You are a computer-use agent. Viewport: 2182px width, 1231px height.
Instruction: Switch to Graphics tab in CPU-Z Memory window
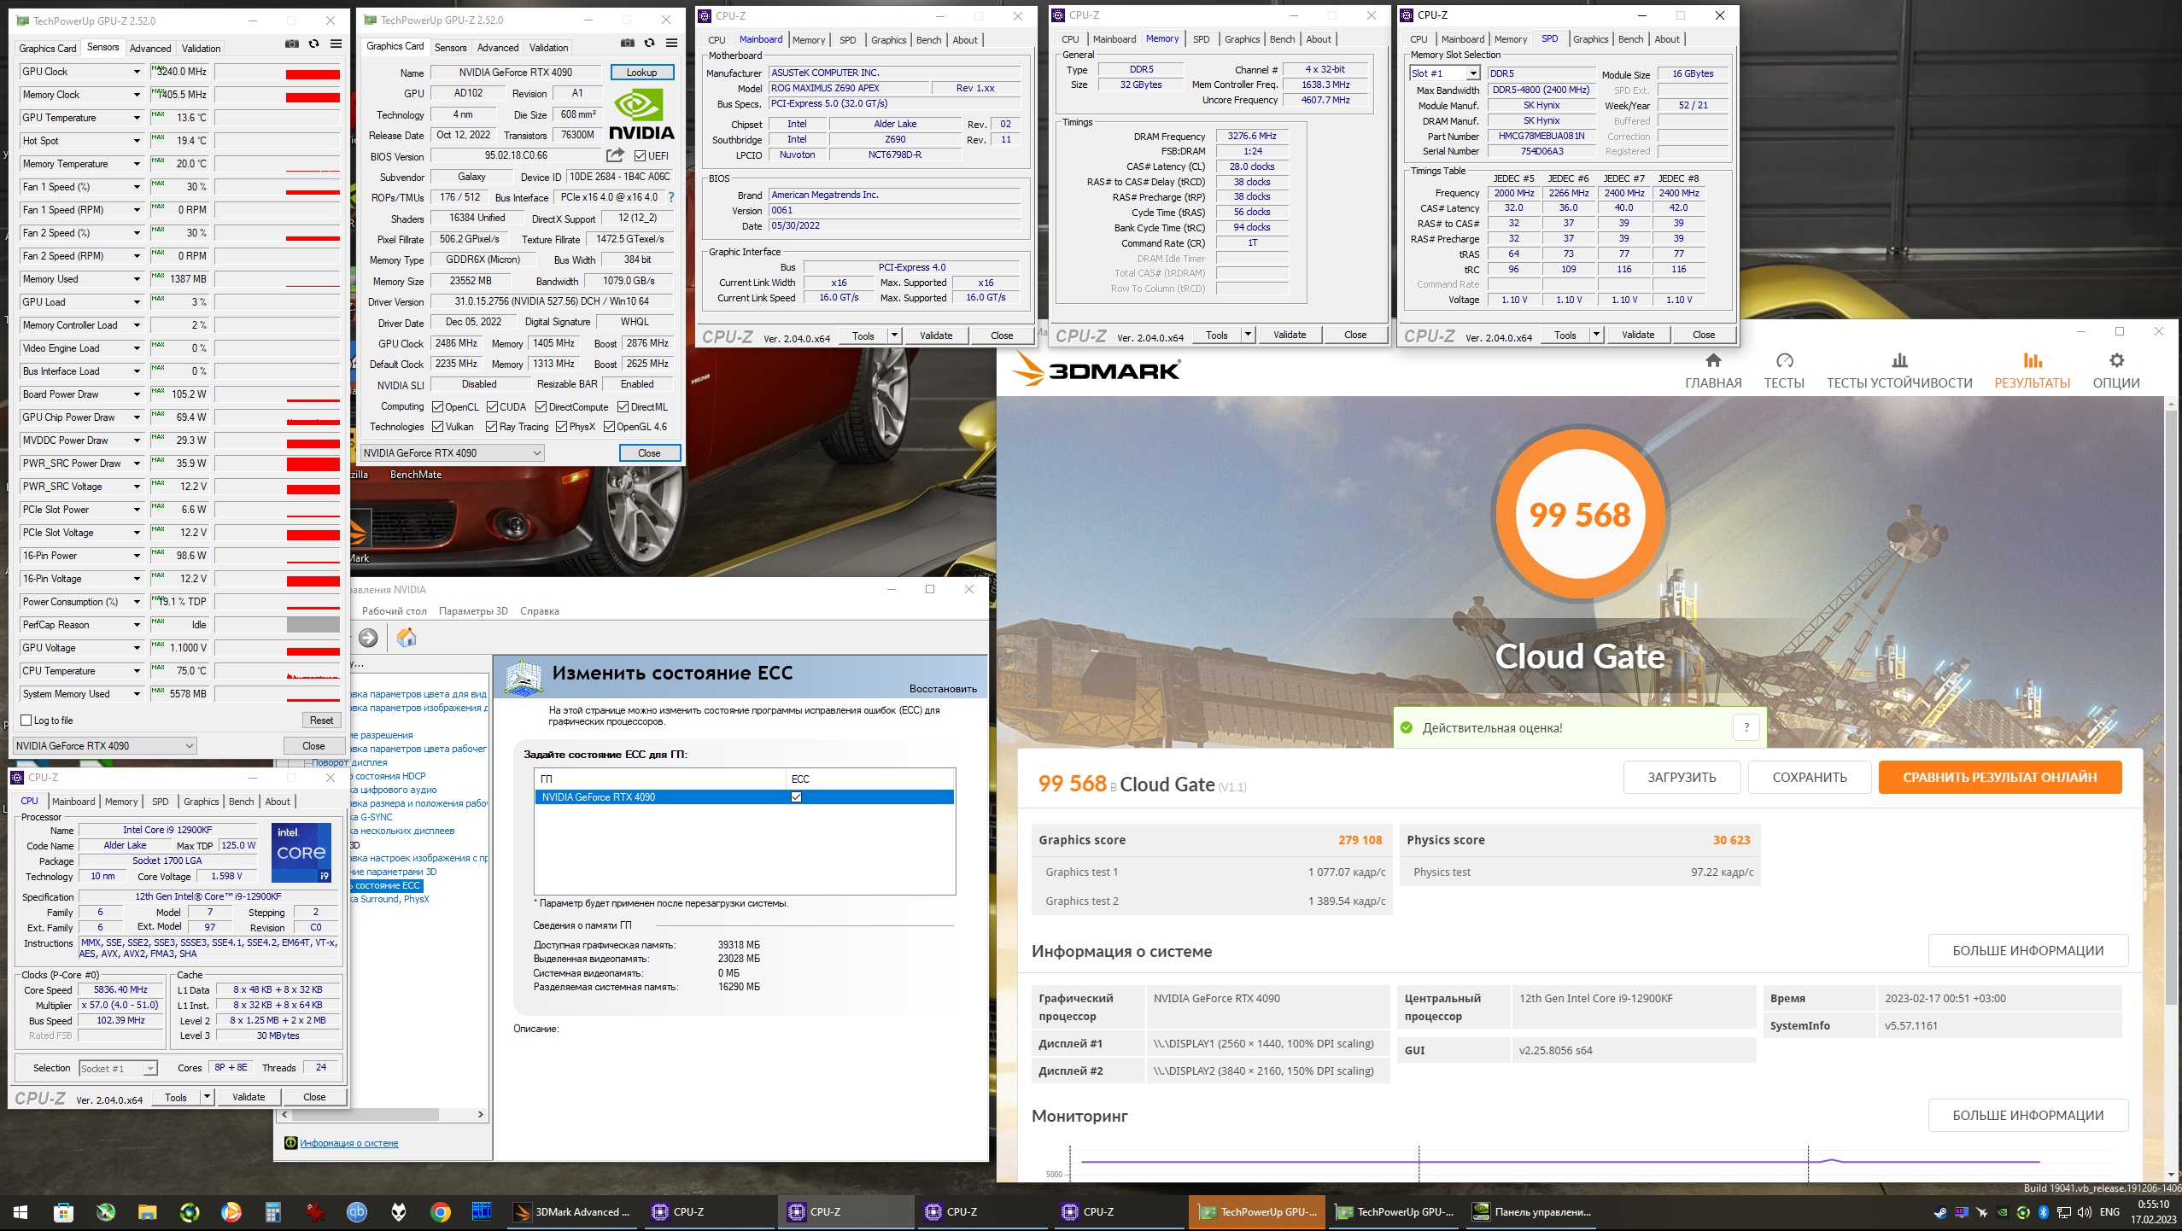(x=1242, y=39)
